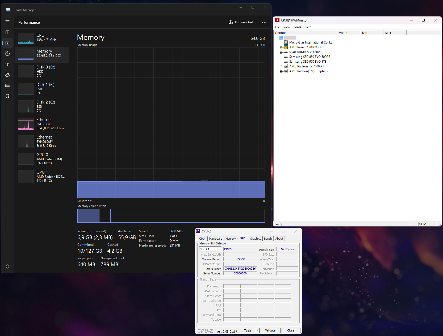Open the View menu in HWMonitor
This screenshot has height=336, width=443.
click(x=287, y=27)
